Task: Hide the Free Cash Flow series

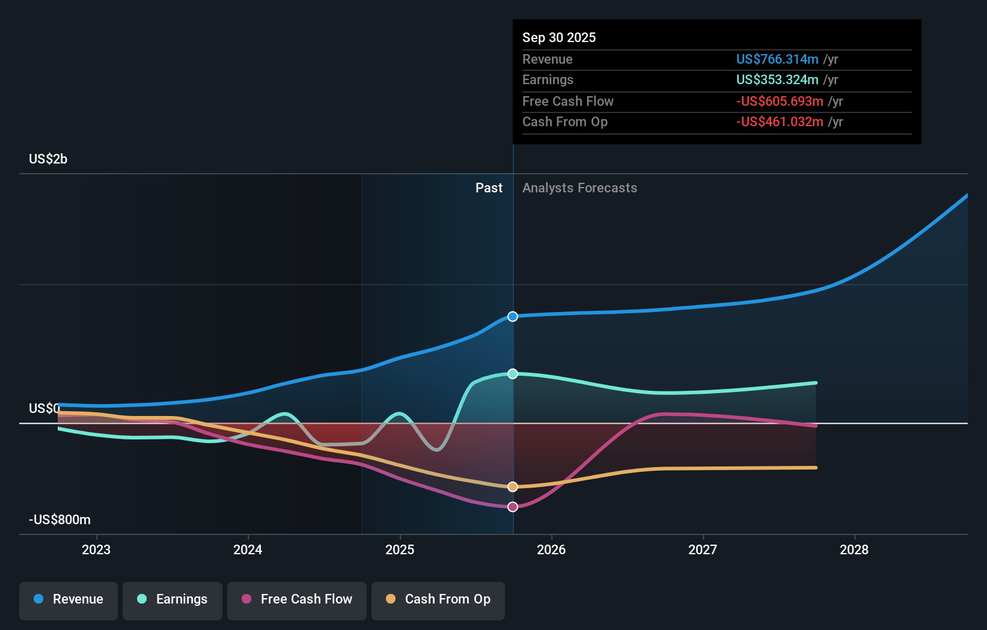Action: pyautogui.click(x=297, y=601)
